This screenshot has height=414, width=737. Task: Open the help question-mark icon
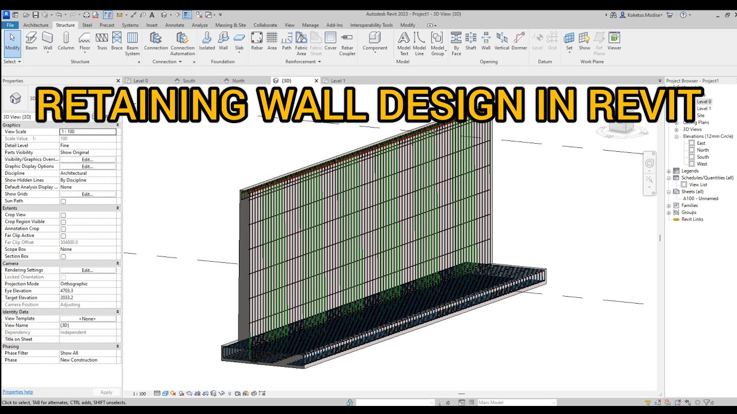pos(683,14)
